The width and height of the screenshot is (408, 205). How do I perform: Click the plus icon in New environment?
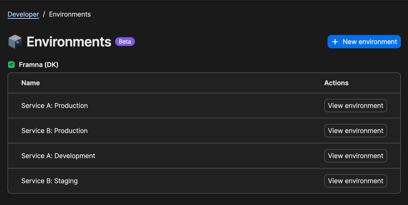tap(335, 42)
